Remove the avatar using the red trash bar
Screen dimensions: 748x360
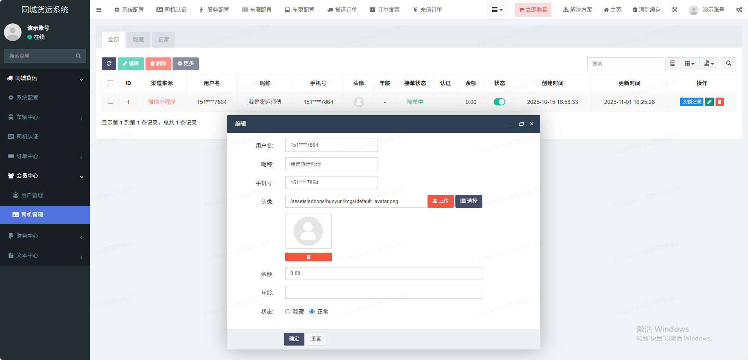308,257
